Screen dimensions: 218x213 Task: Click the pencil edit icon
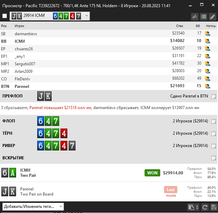pos(213,17)
